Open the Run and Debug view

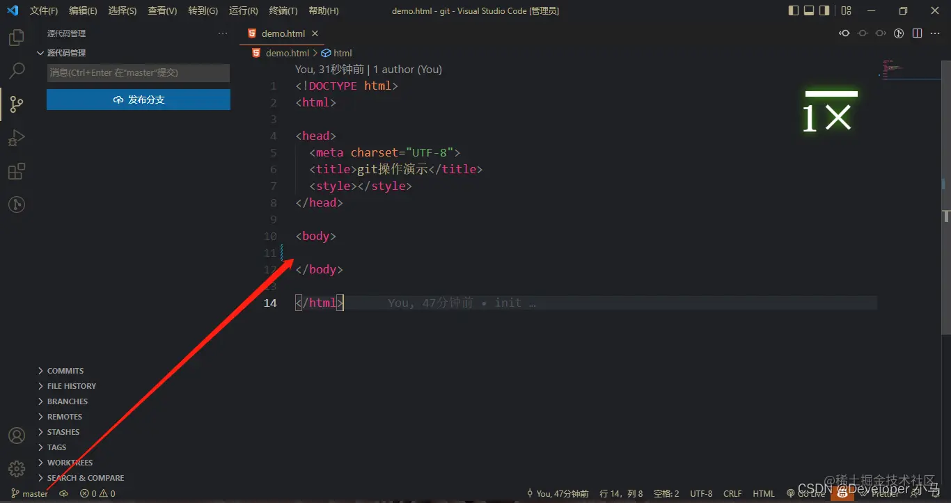point(17,138)
